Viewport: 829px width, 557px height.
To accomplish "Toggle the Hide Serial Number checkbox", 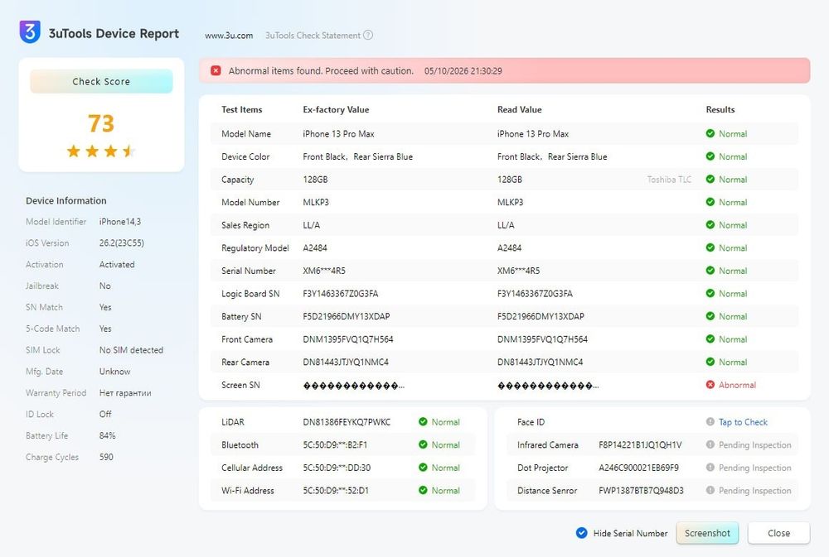I will tap(581, 533).
